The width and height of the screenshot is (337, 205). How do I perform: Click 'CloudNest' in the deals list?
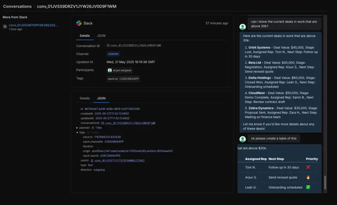point(257,93)
